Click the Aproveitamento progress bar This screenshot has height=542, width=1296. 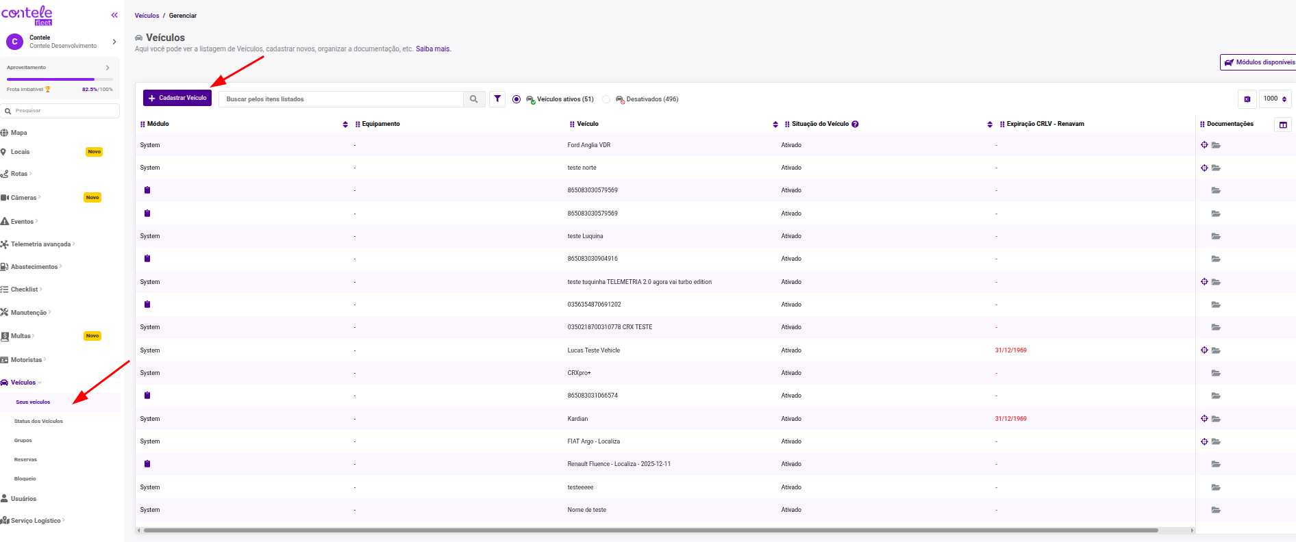tap(60, 79)
